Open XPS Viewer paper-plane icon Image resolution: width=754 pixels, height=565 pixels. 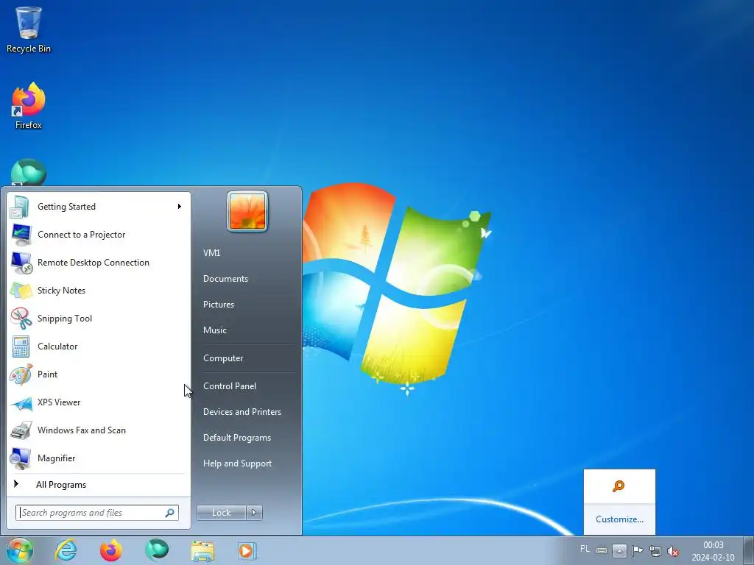(21, 402)
